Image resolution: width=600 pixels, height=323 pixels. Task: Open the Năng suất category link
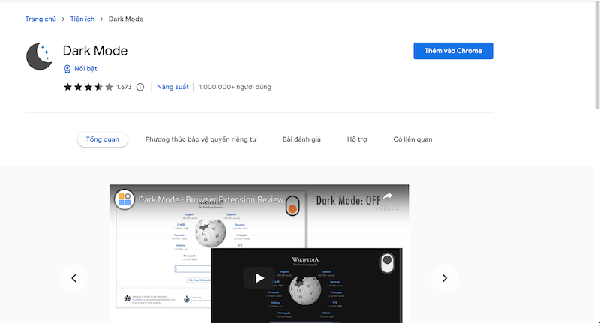[x=172, y=87]
